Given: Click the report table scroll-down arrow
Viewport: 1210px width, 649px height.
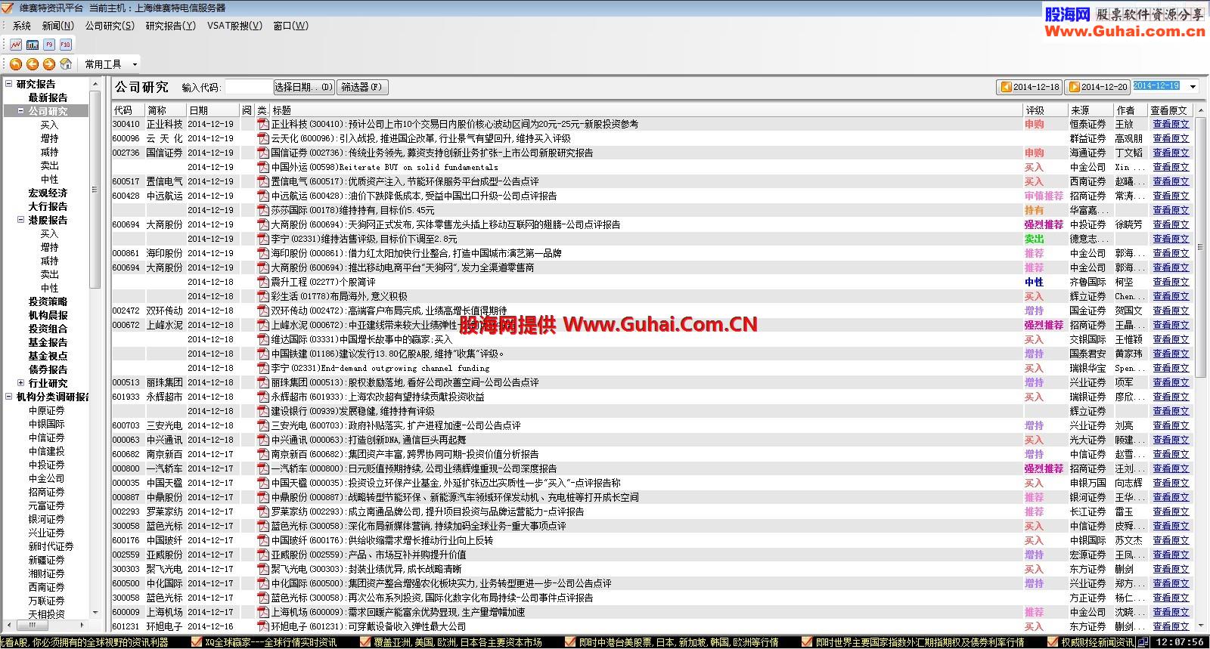Looking at the screenshot, I should tap(1201, 626).
